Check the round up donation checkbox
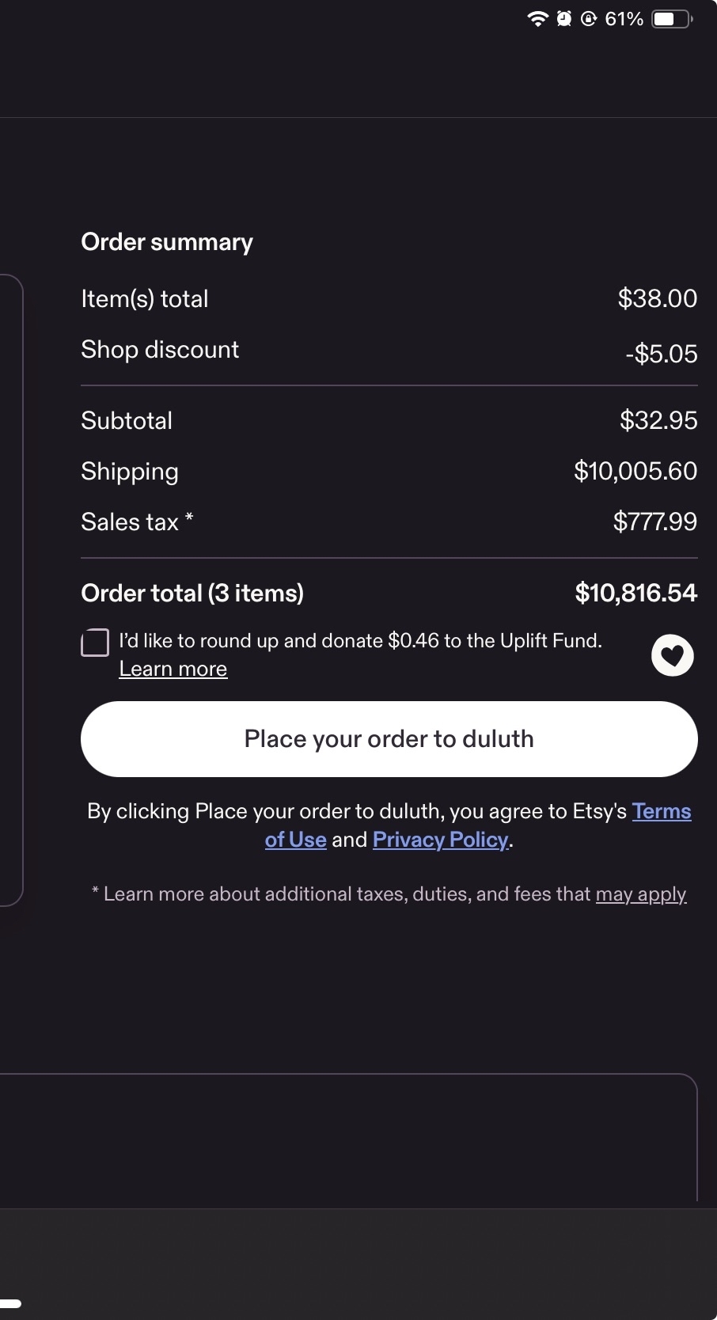Image resolution: width=717 pixels, height=1320 pixels. click(95, 643)
